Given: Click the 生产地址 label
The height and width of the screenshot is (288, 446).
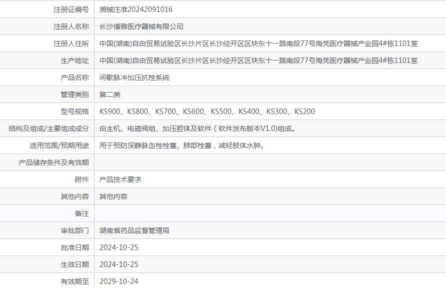Looking at the screenshot, I should click(x=75, y=60).
